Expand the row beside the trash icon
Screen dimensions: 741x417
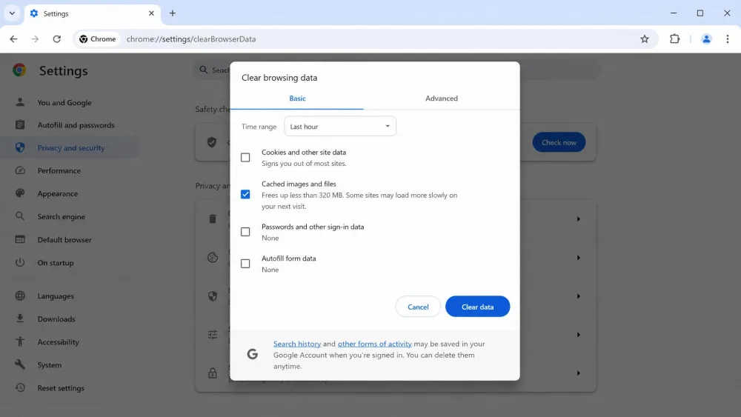(x=578, y=219)
